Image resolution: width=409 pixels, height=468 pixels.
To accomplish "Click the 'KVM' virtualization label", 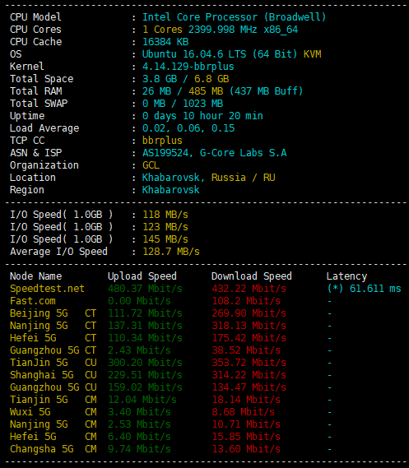I will pos(312,54).
